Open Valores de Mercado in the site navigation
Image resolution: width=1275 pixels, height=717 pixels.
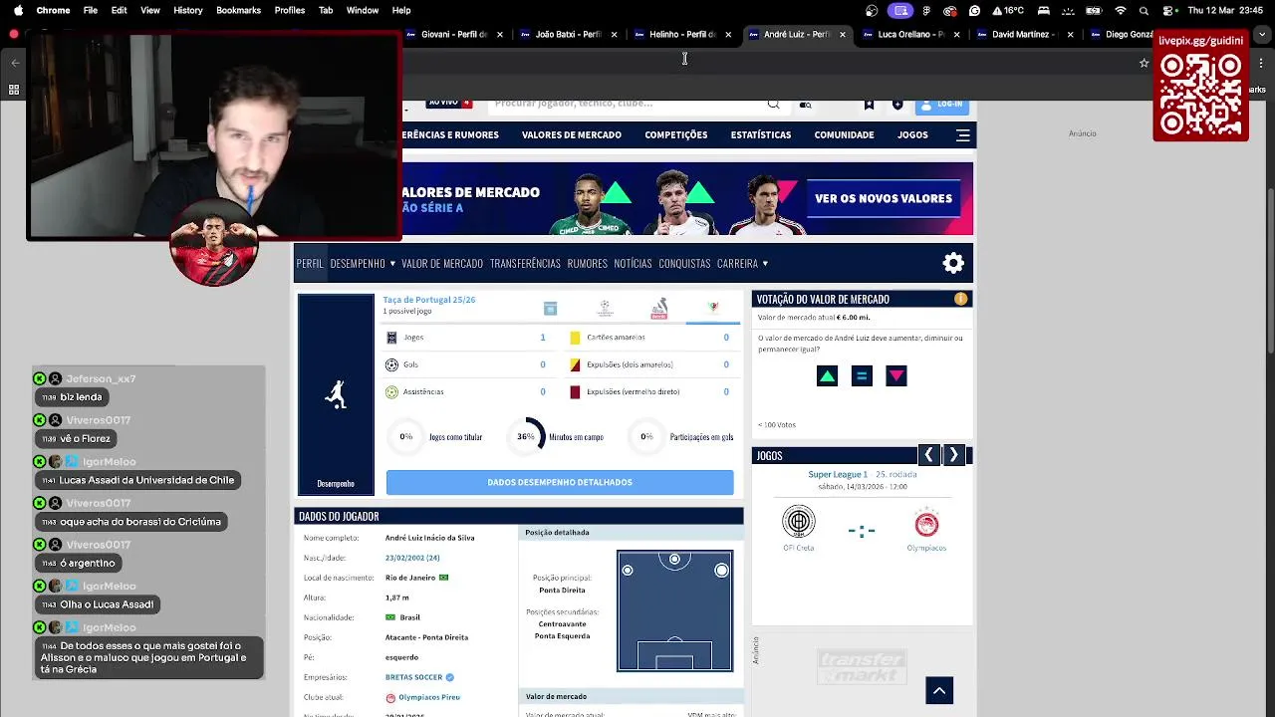click(572, 135)
